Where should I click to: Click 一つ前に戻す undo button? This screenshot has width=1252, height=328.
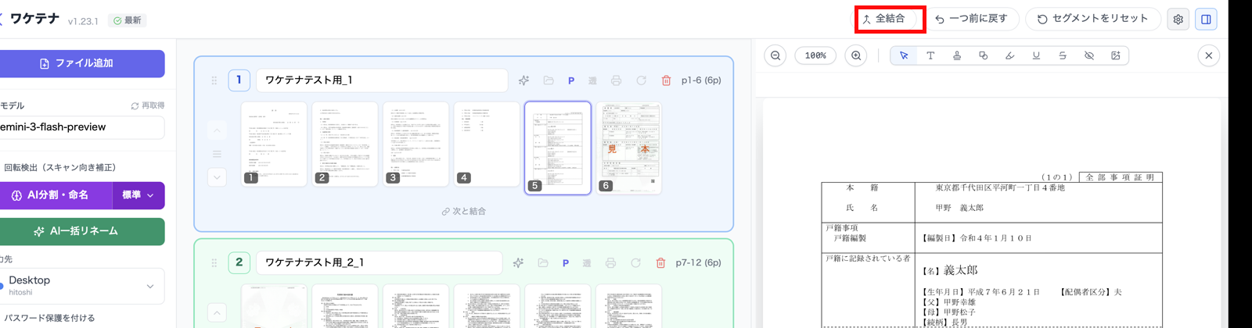(973, 19)
